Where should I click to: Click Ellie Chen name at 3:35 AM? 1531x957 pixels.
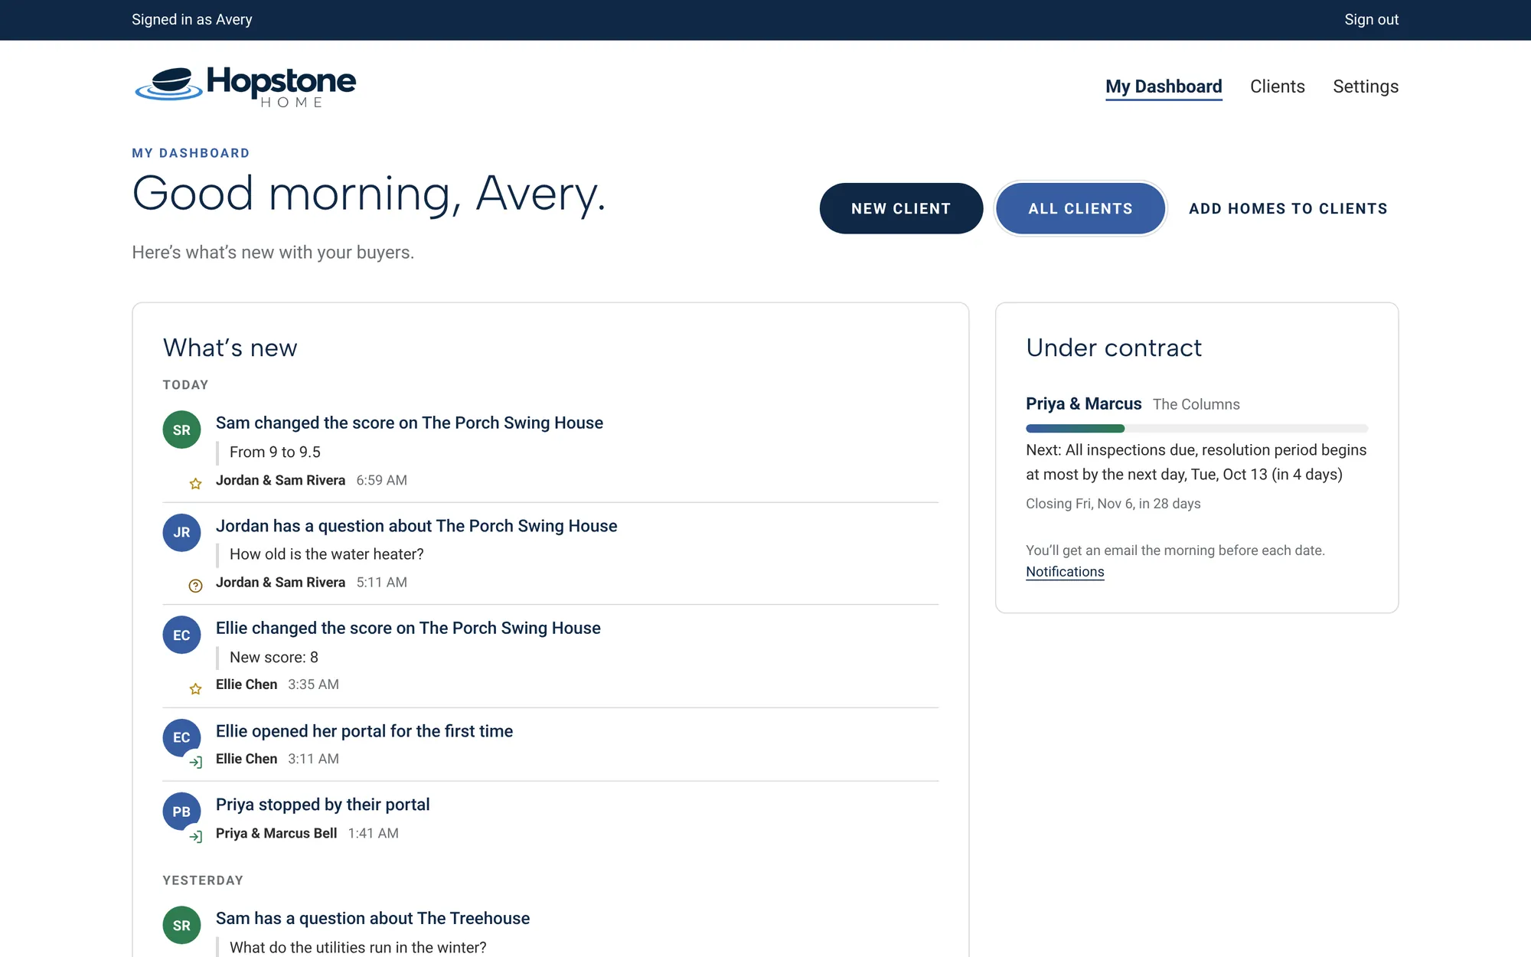coord(246,684)
